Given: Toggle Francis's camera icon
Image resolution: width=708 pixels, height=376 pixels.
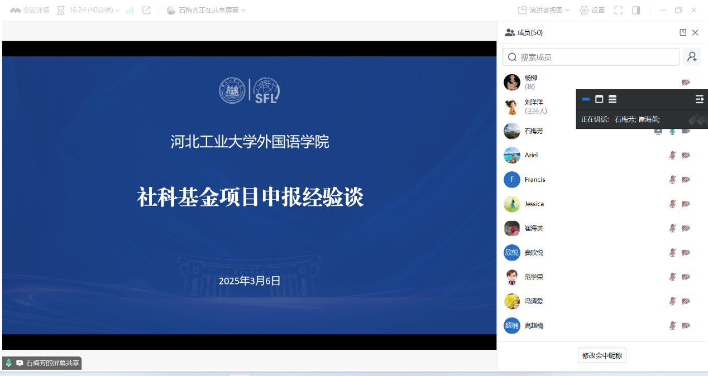Looking at the screenshot, I should point(686,180).
